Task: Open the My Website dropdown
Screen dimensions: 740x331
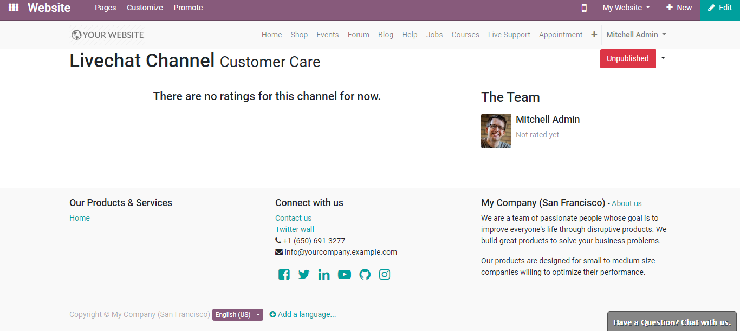Action: tap(626, 8)
